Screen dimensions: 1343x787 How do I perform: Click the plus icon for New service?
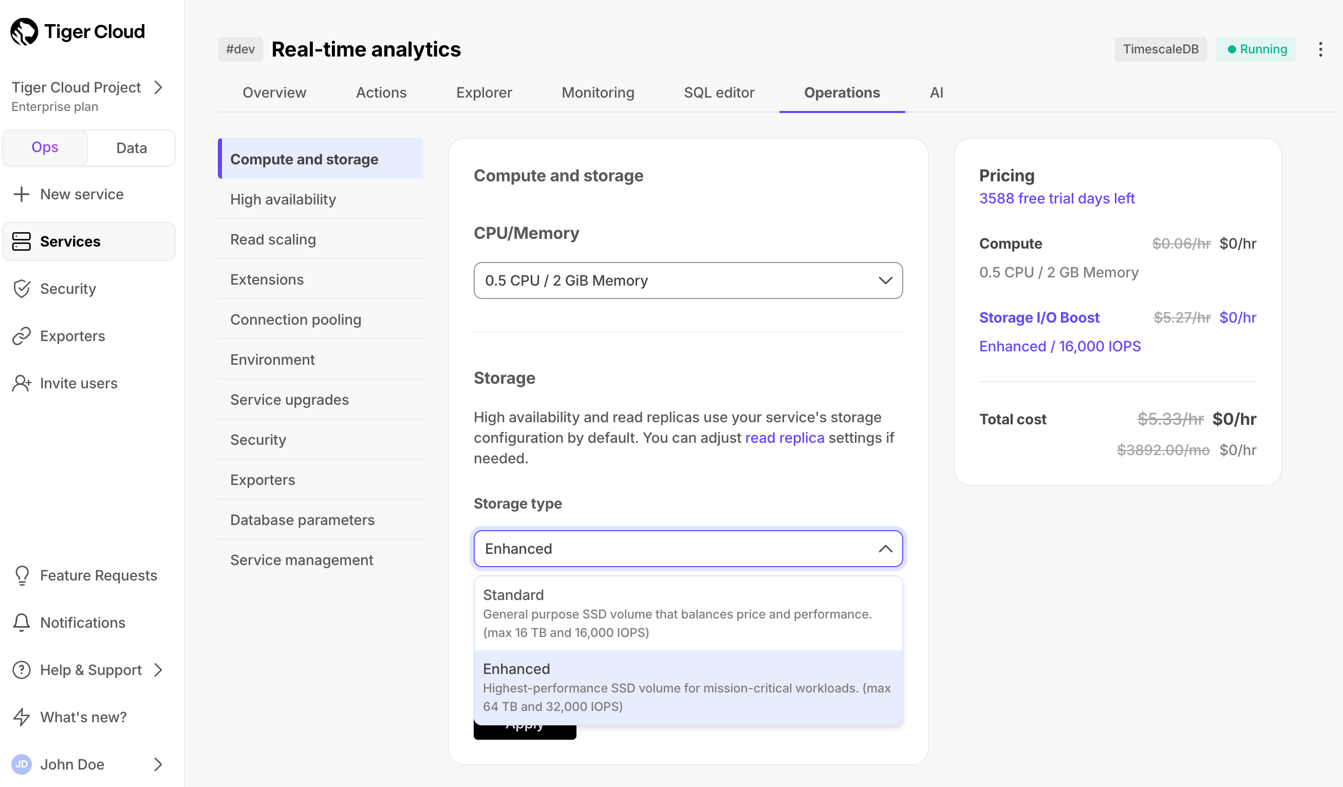click(21, 194)
